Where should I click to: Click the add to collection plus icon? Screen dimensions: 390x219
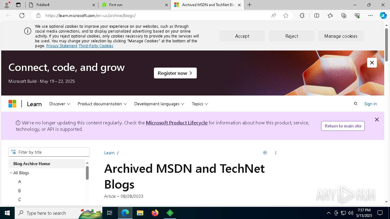pos(265,153)
